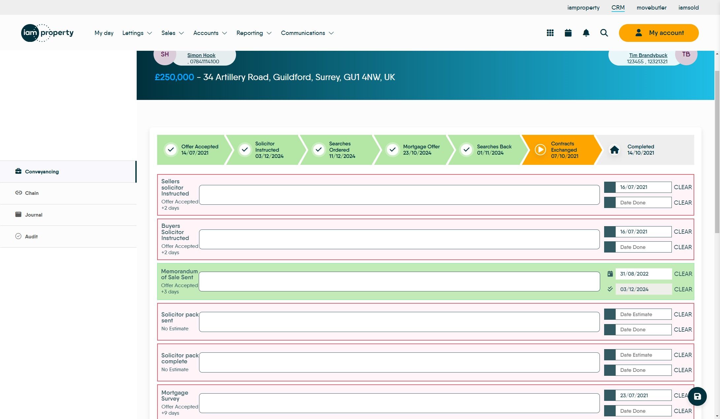Toggle Offer Accepted milestone checkmark
This screenshot has height=419, width=720.
pos(171,150)
